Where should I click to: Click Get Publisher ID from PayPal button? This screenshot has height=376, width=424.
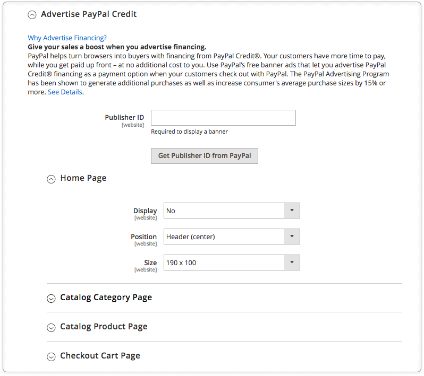coord(204,156)
